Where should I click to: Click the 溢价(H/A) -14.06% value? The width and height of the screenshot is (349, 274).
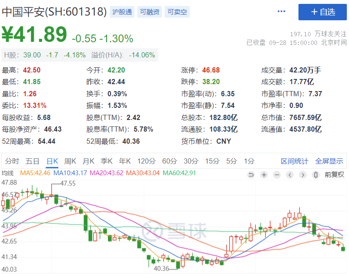coord(142,55)
